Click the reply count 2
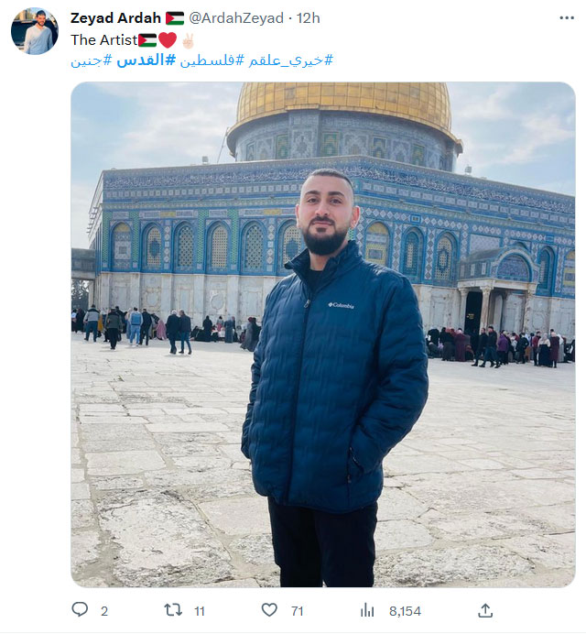 [104, 611]
